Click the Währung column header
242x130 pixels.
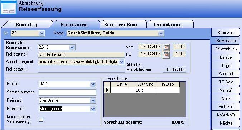145,84
